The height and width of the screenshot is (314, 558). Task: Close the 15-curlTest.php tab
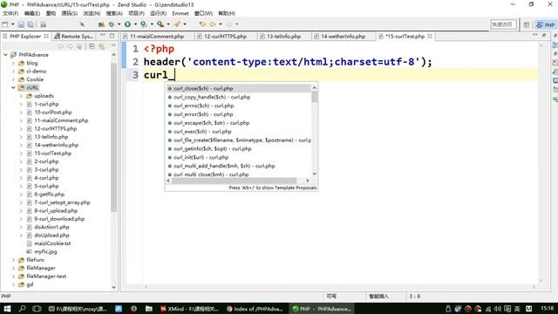430,37
